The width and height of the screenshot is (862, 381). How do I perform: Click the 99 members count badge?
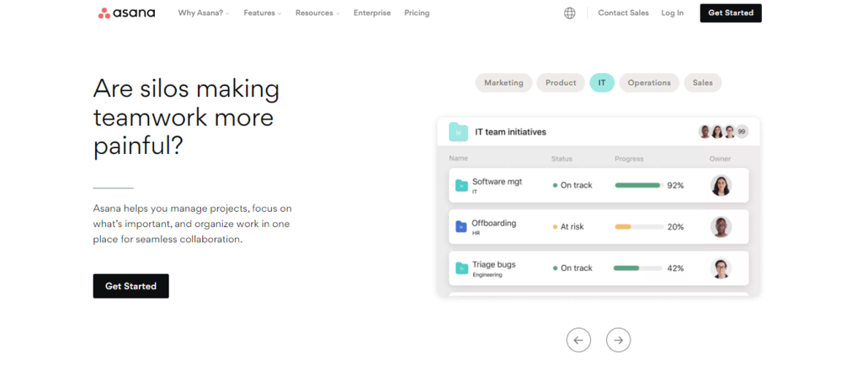click(742, 131)
